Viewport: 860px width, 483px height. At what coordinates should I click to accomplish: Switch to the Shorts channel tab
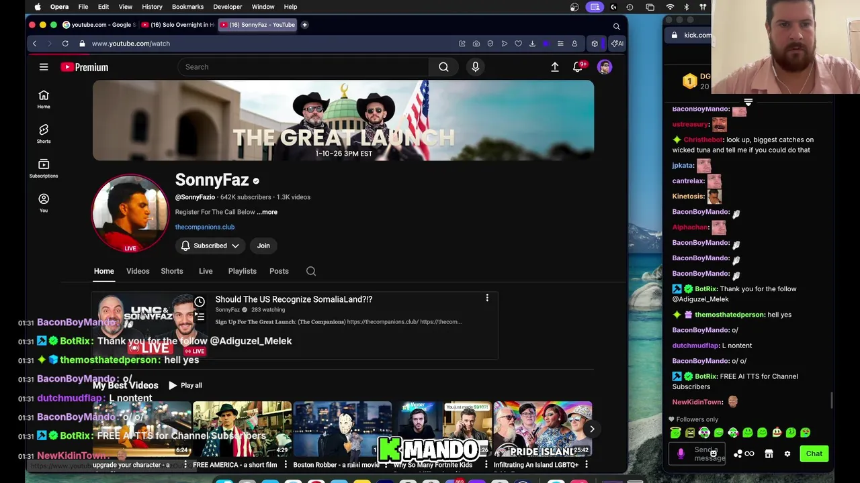(172, 271)
